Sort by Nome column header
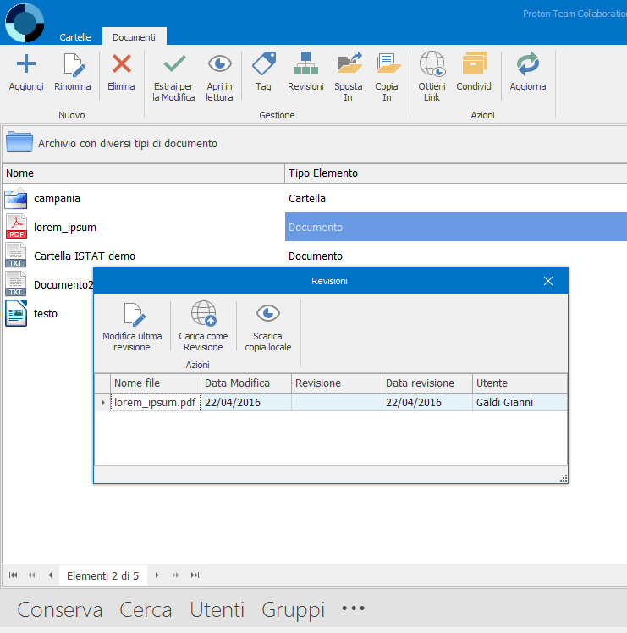 pyautogui.click(x=143, y=173)
